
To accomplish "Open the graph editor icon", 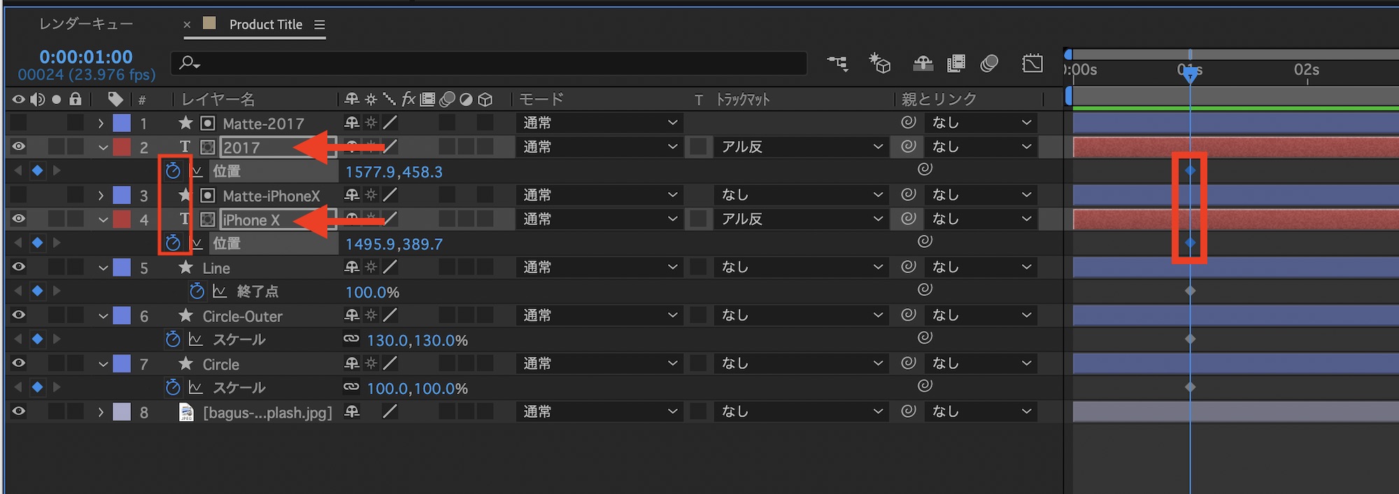I will click(x=1032, y=64).
